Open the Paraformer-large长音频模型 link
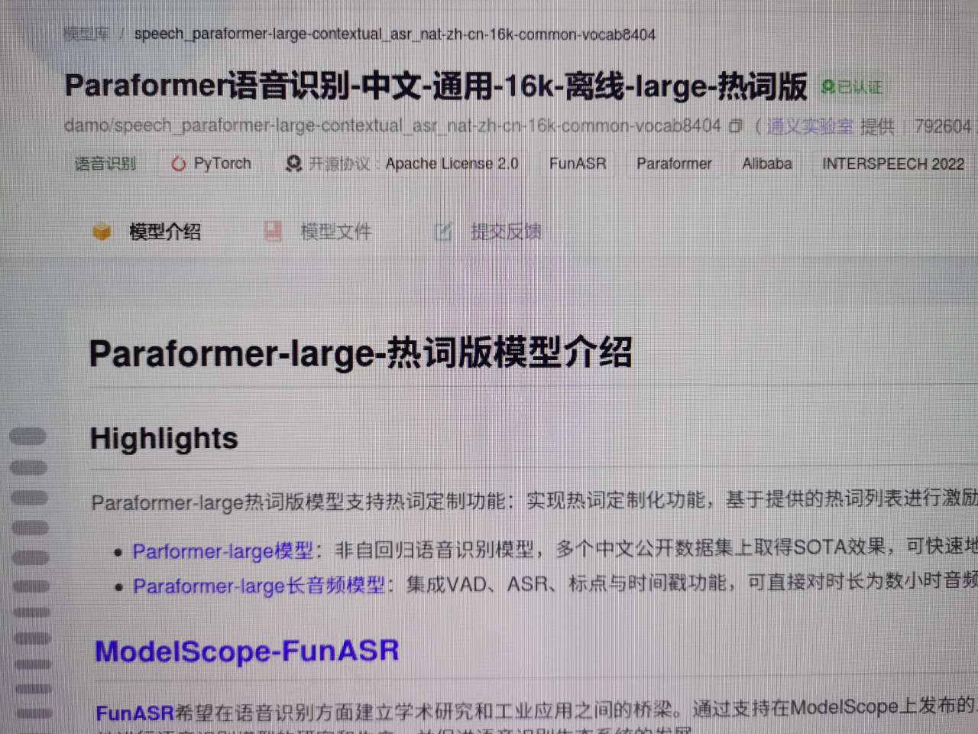Screen dimensions: 978x734 (x=259, y=586)
